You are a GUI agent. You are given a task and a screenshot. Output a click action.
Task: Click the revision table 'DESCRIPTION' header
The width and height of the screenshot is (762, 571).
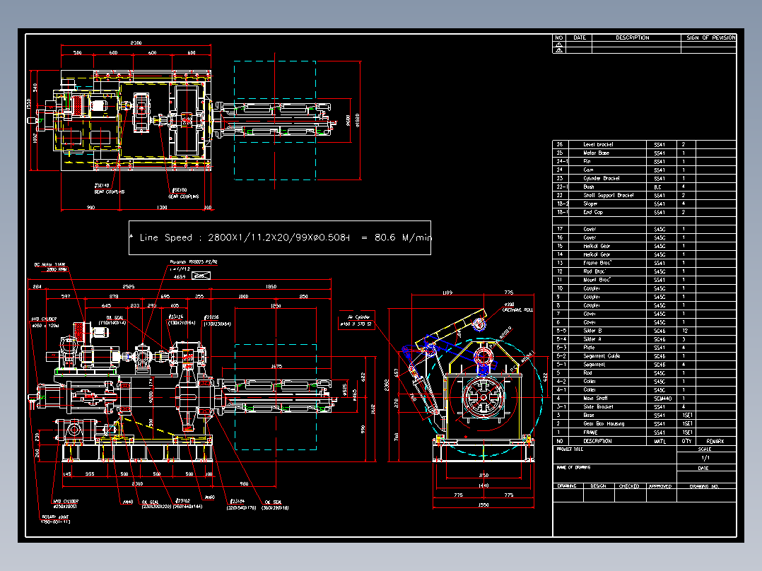point(632,37)
